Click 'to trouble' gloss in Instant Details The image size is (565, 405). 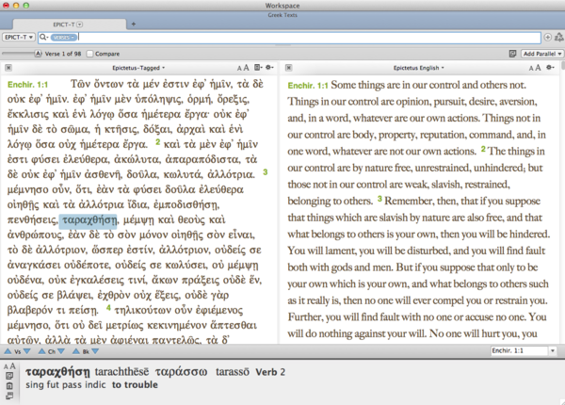[135, 385]
